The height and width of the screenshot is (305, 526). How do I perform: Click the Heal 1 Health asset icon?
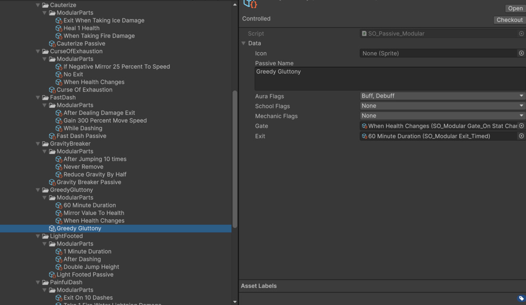[59, 28]
